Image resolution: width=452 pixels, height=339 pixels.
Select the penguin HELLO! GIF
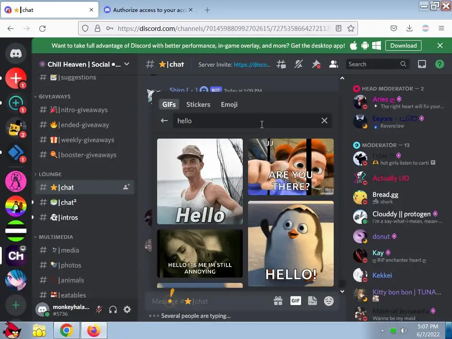[291, 244]
